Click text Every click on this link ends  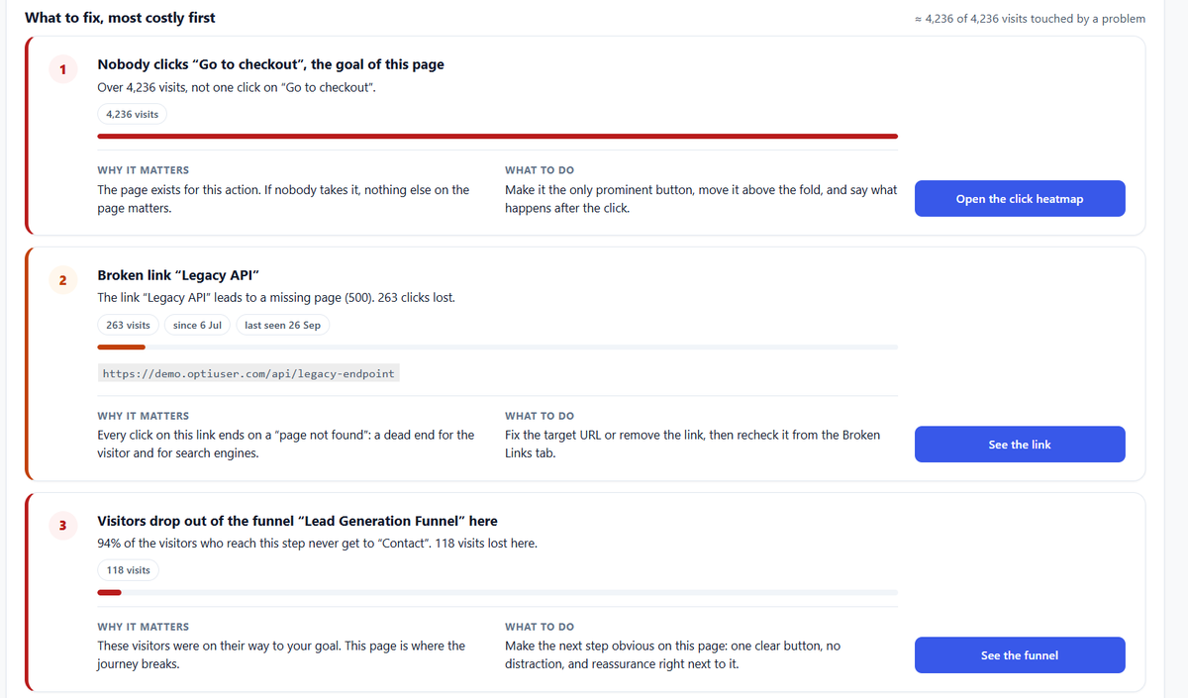click(x=285, y=444)
